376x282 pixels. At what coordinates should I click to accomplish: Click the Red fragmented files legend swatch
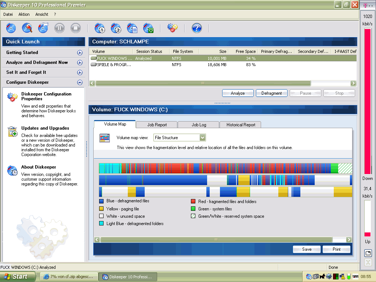[x=193, y=202]
